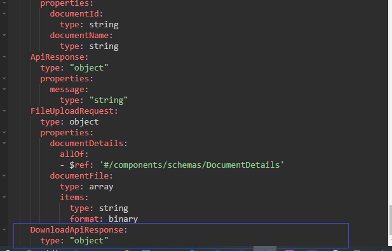Click the '#/components/schemas/DocumentDetails' reference string
The height and width of the screenshot is (251, 392).
point(192,165)
